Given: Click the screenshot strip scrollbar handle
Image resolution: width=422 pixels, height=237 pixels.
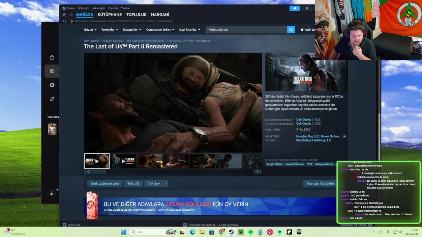Looking at the screenshot, I should click(x=99, y=171).
